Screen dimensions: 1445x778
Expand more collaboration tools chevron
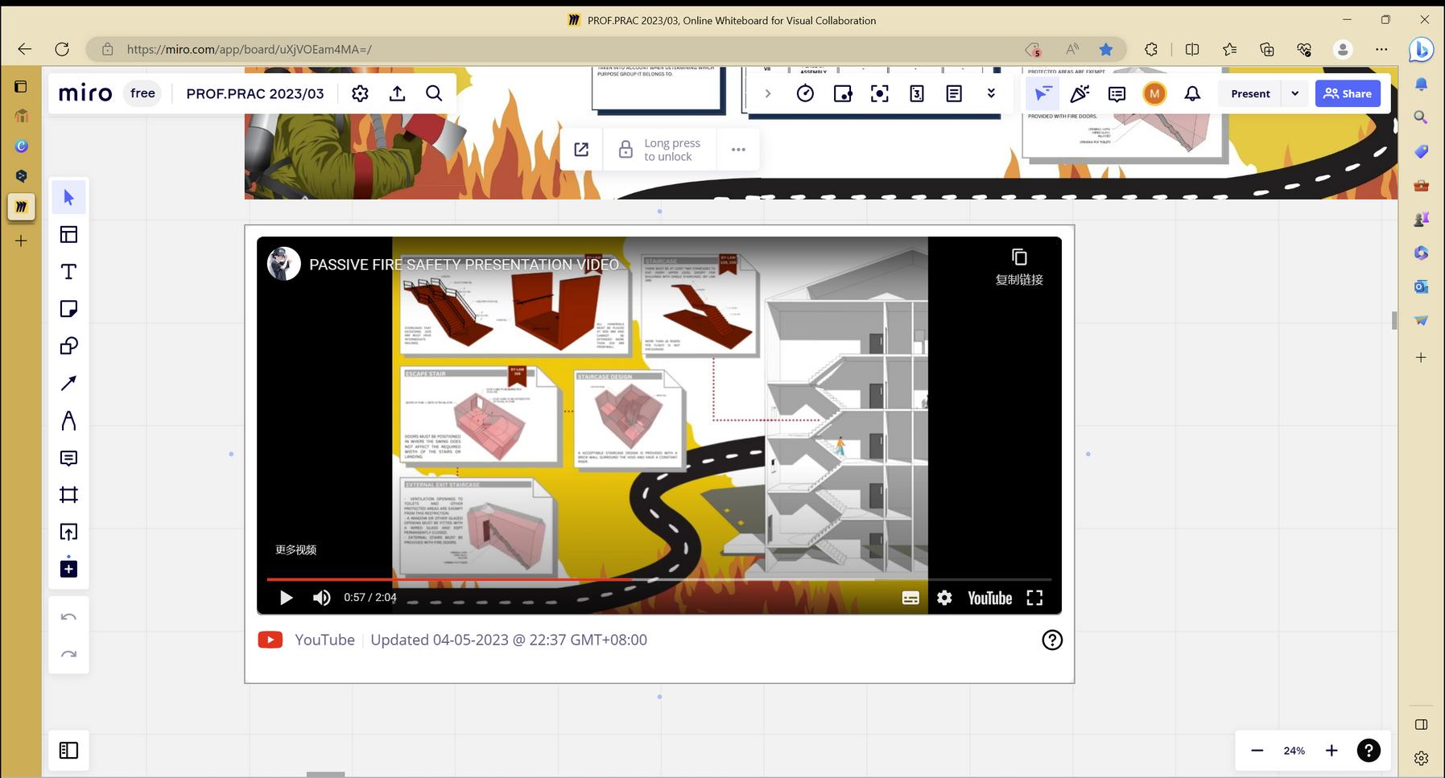pos(991,93)
